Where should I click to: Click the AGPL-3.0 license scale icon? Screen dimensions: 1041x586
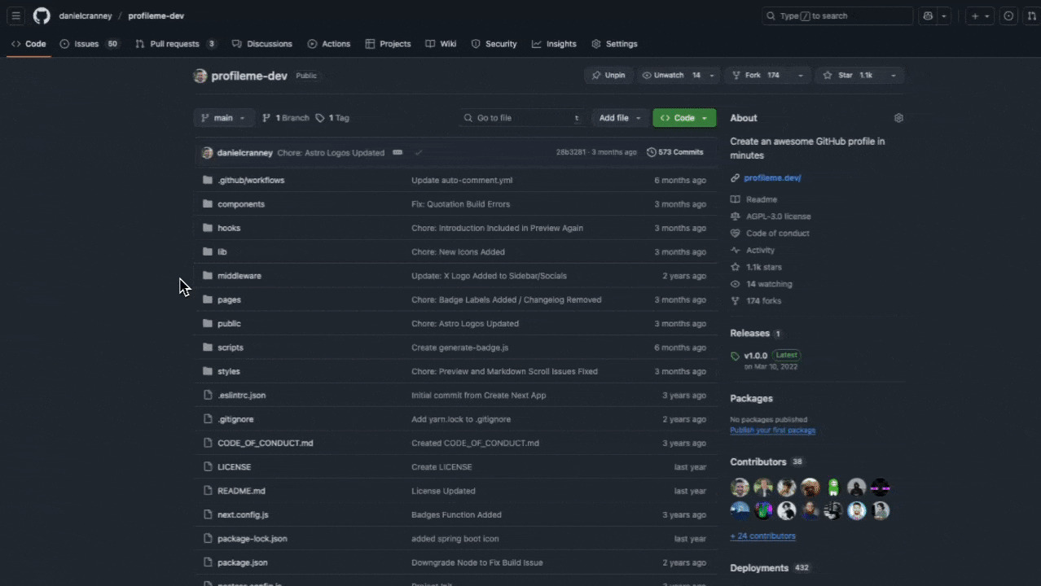[735, 216]
